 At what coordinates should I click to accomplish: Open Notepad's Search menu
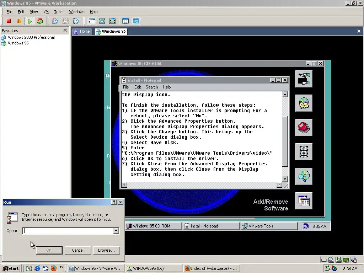tap(152, 87)
